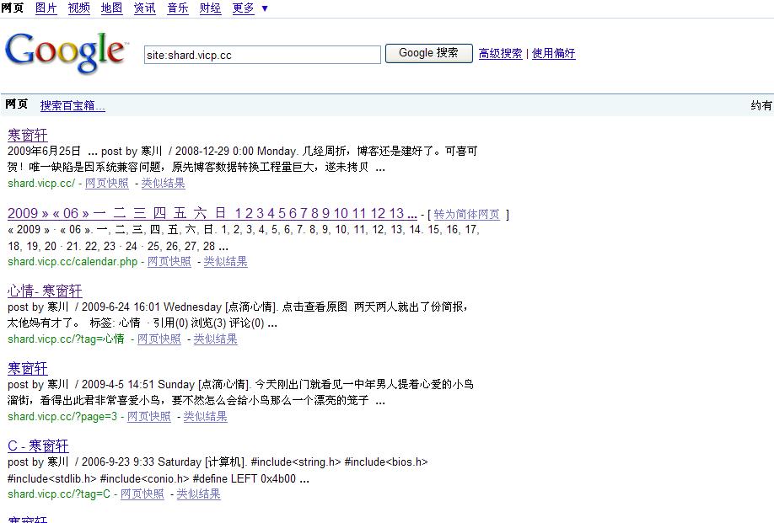Open 网页快照 for the shard.vicp.cc/ result
774x523 pixels.
pyautogui.click(x=106, y=184)
